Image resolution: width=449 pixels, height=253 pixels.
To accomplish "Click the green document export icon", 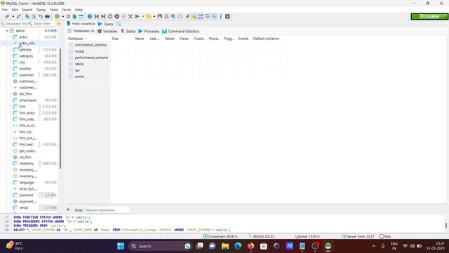I will coord(75,16).
